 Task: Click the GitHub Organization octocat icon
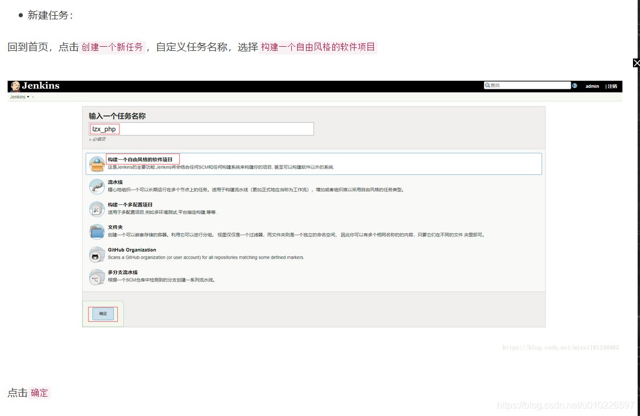tap(97, 255)
